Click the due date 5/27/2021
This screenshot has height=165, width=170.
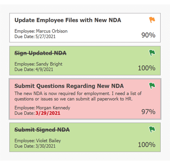pos(45,36)
